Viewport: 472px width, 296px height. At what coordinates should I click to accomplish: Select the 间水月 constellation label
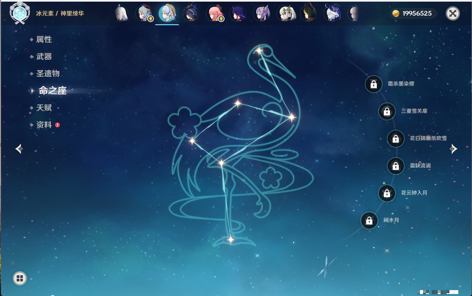coord(391,220)
